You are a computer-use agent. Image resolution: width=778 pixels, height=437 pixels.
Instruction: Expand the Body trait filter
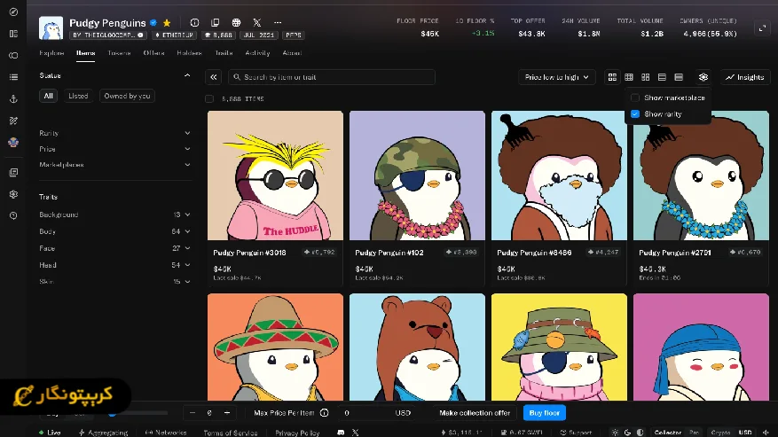tap(114, 231)
